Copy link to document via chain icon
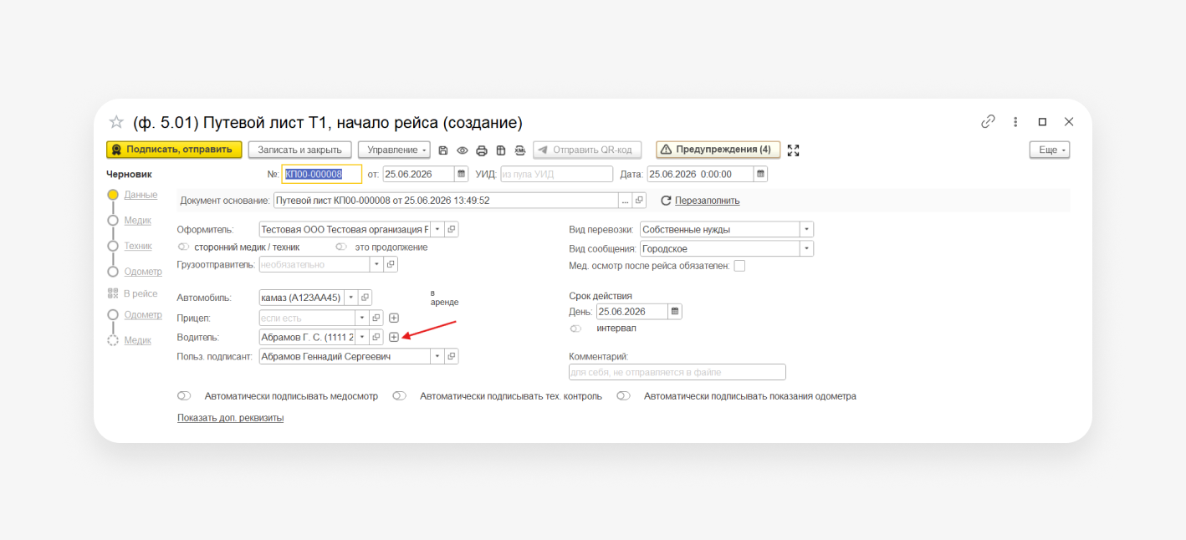The image size is (1186, 540). [988, 121]
